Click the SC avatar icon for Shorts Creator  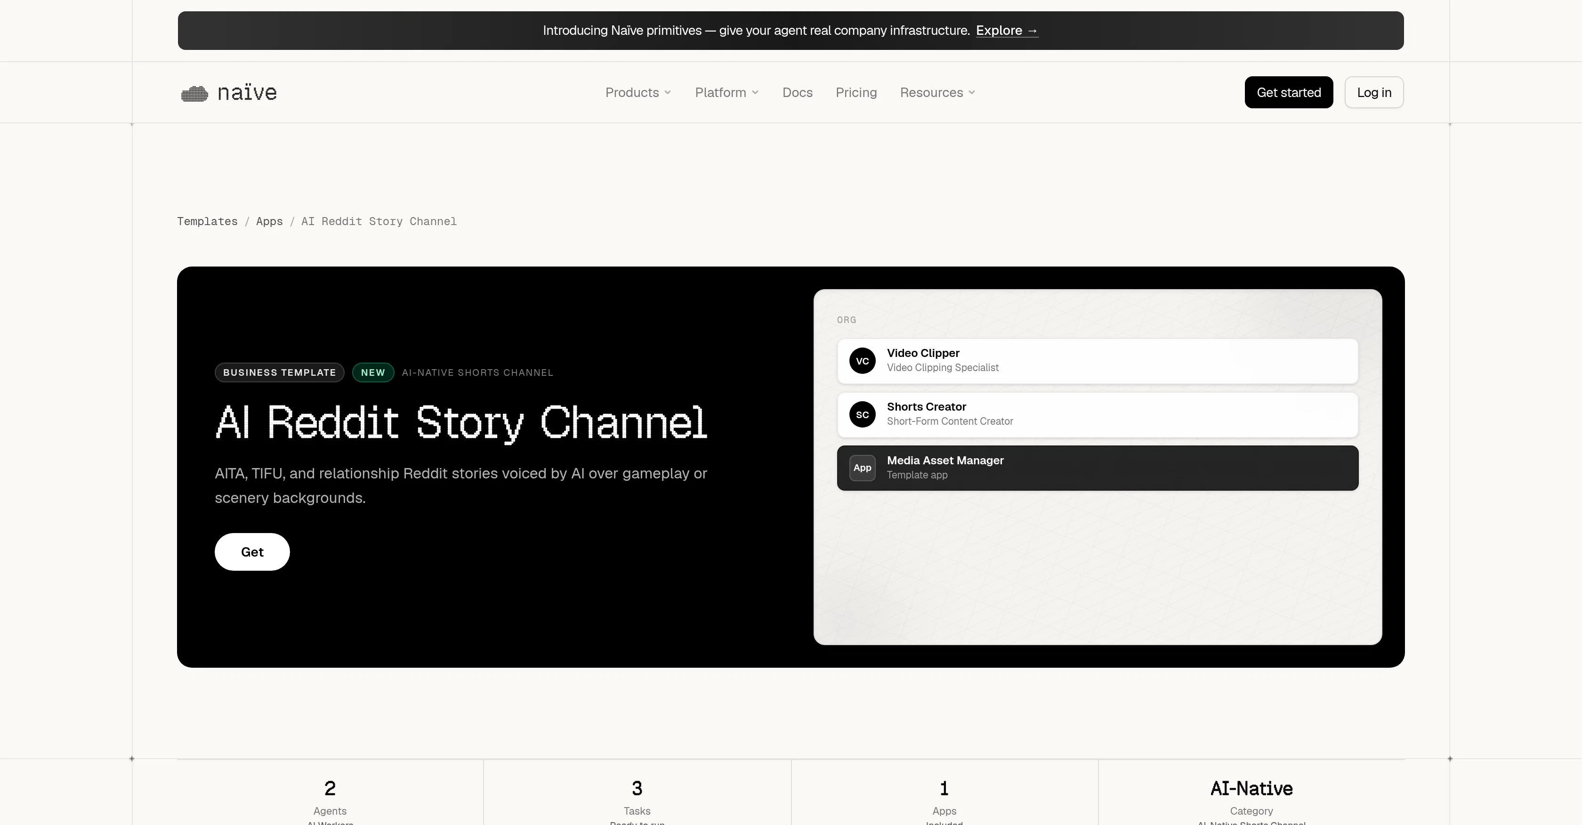[862, 415]
